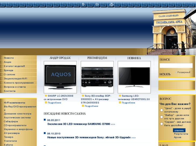Select radio option "Цена" in the poll
This screenshot has height=146, width=196.
tap(161, 110)
